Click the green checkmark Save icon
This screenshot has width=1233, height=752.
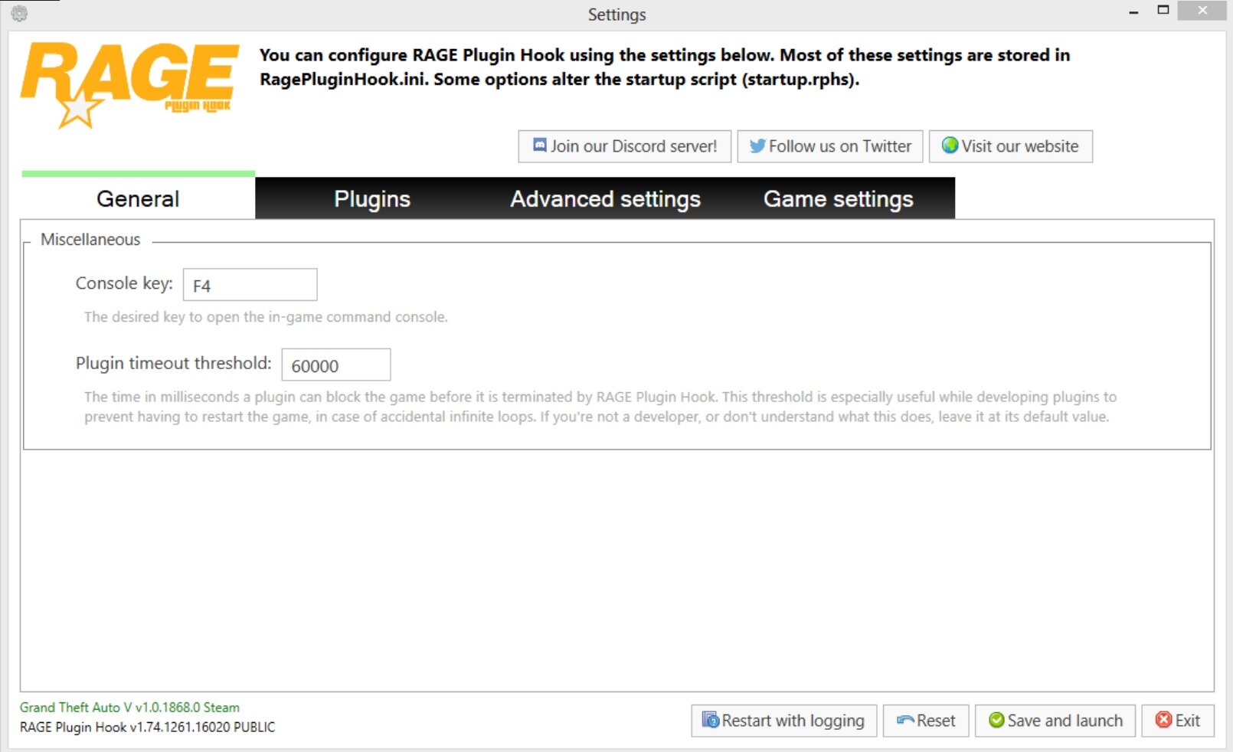coord(996,720)
